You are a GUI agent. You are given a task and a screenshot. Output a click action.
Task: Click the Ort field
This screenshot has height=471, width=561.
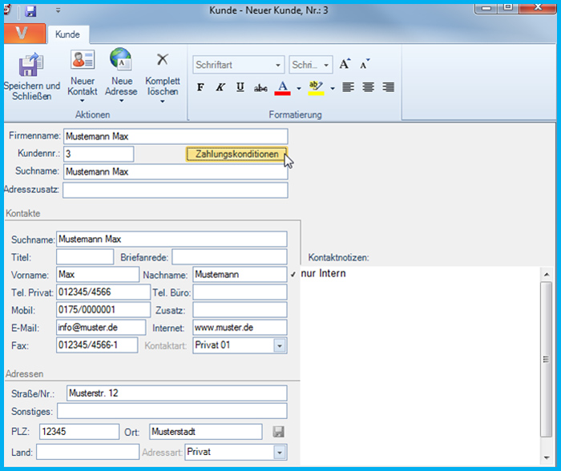click(x=206, y=432)
